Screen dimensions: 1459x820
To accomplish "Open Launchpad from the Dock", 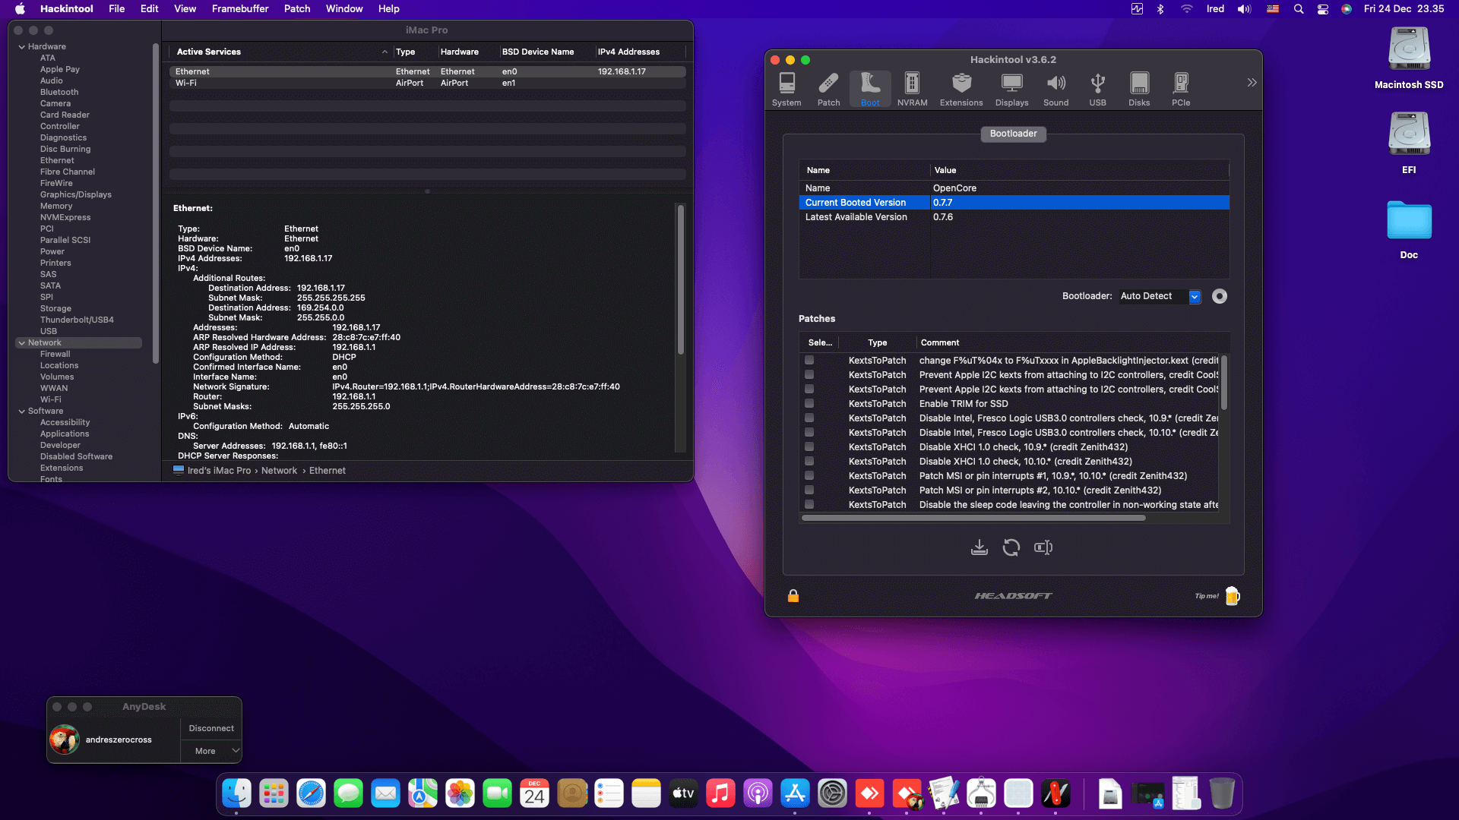I will (x=274, y=794).
